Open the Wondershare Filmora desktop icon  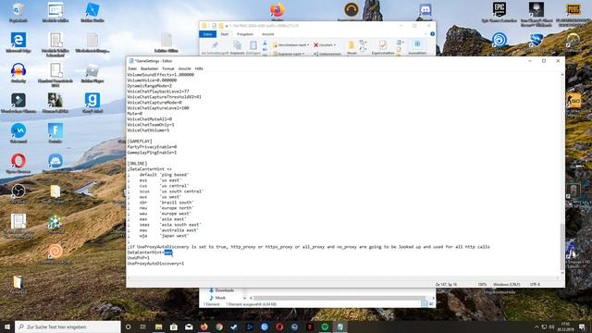(18, 103)
